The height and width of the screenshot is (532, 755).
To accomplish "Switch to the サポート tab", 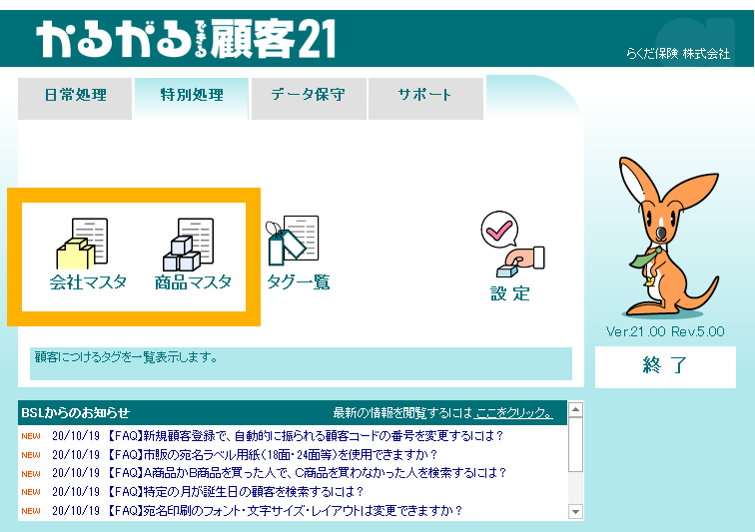I will point(425,99).
